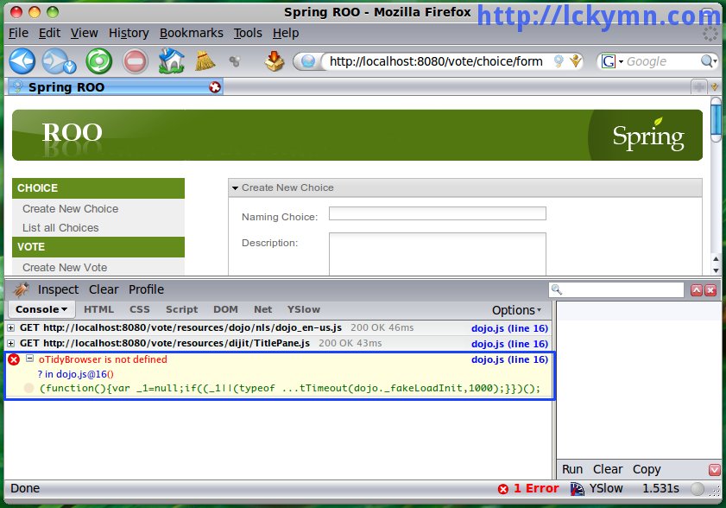The width and height of the screenshot is (726, 508).
Task: Close the Spring ROO tab
Action: pos(215,87)
